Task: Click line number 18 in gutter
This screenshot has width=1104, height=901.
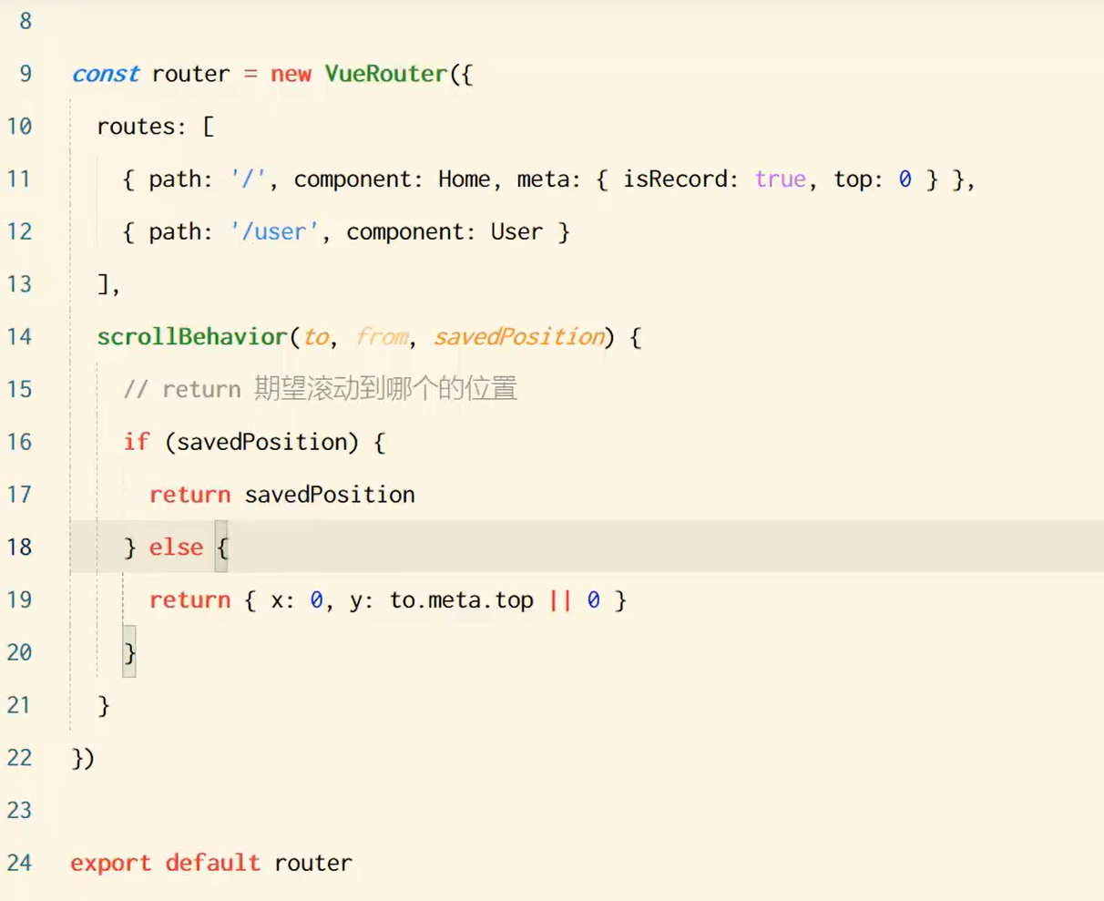Action: pos(19,548)
